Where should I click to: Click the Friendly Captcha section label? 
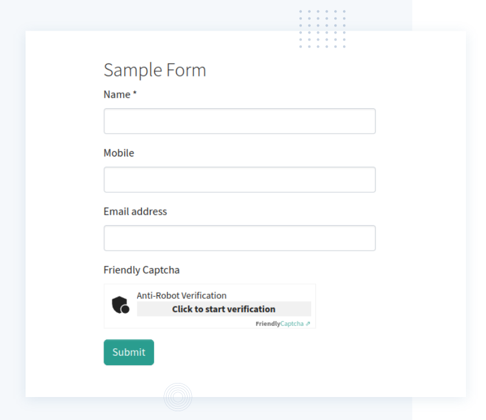141,269
